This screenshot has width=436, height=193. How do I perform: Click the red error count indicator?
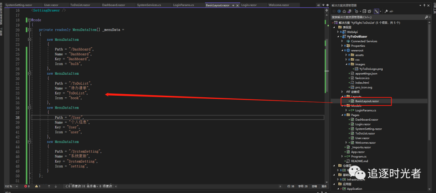pos(27,186)
